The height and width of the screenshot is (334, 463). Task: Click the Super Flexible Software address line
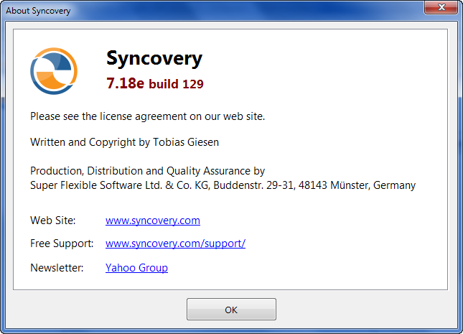point(223,185)
